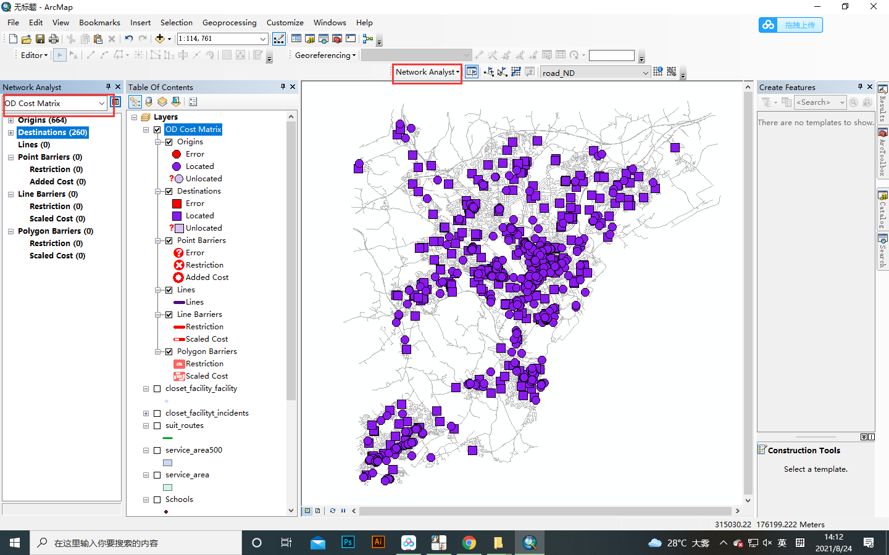Enable the Schools layer visibility
The height and width of the screenshot is (555, 889).
(157, 499)
